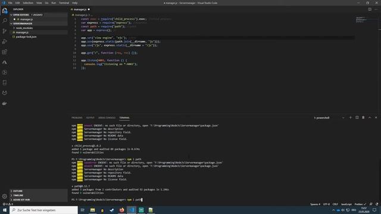This screenshot has width=381, height=214.
Task: Click CRLF line ending in status bar
Action: click(x=335, y=204)
